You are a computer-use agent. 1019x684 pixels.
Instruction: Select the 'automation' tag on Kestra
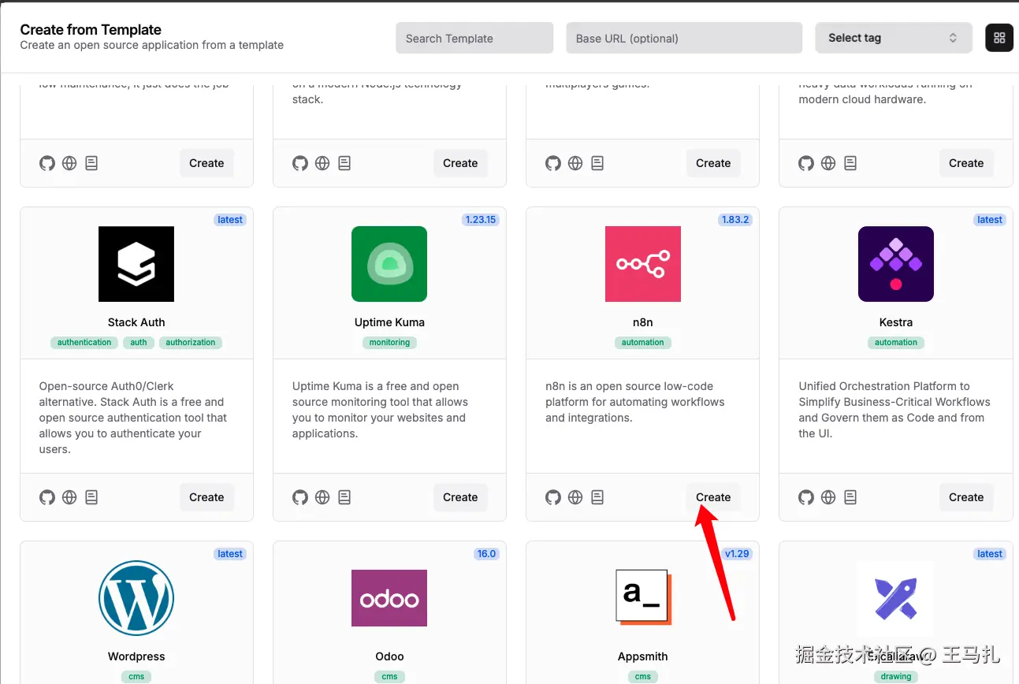896,343
